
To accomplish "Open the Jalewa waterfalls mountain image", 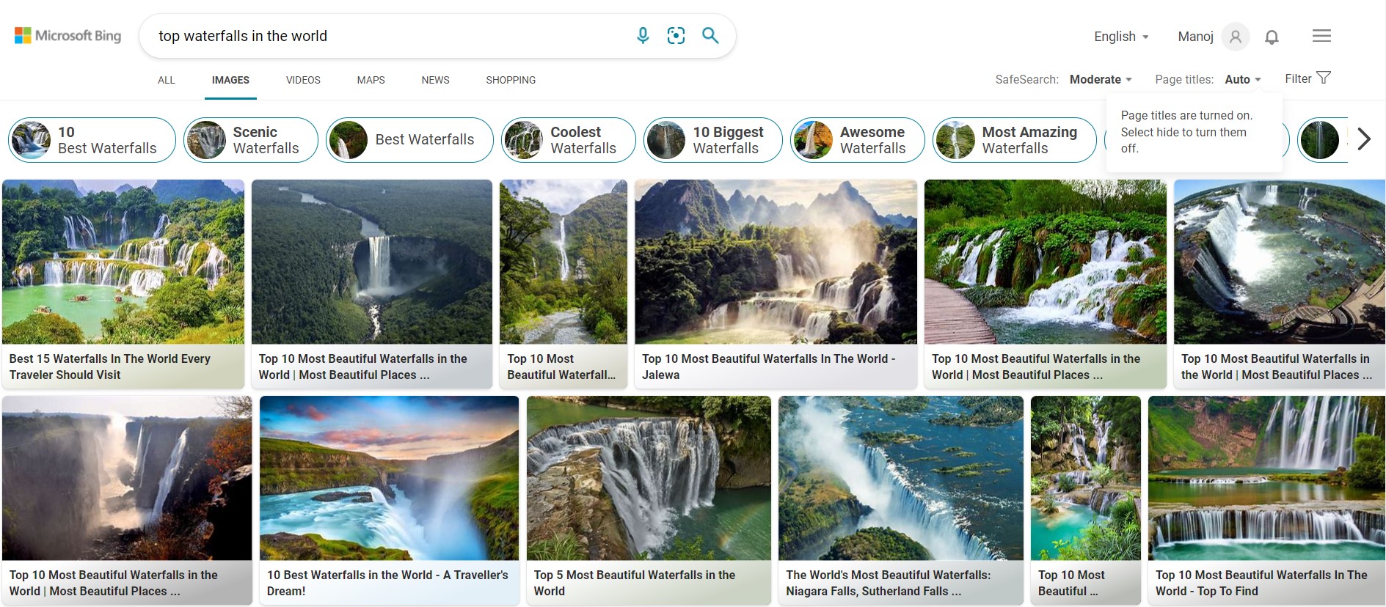I will (776, 262).
